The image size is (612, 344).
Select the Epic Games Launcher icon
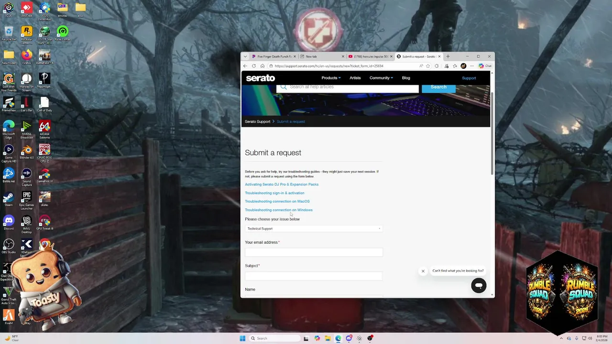point(27,200)
